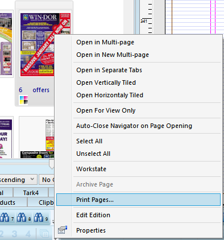Click the page label 'offers'
224x240 pixels.
click(x=41, y=90)
